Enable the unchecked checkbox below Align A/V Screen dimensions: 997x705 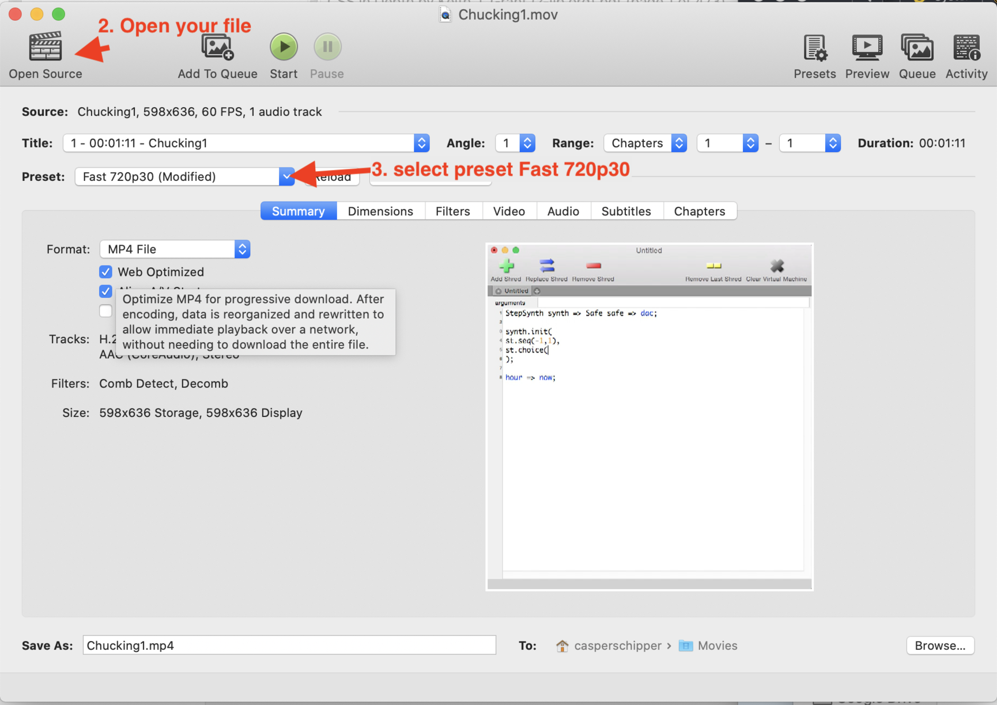coord(105,311)
